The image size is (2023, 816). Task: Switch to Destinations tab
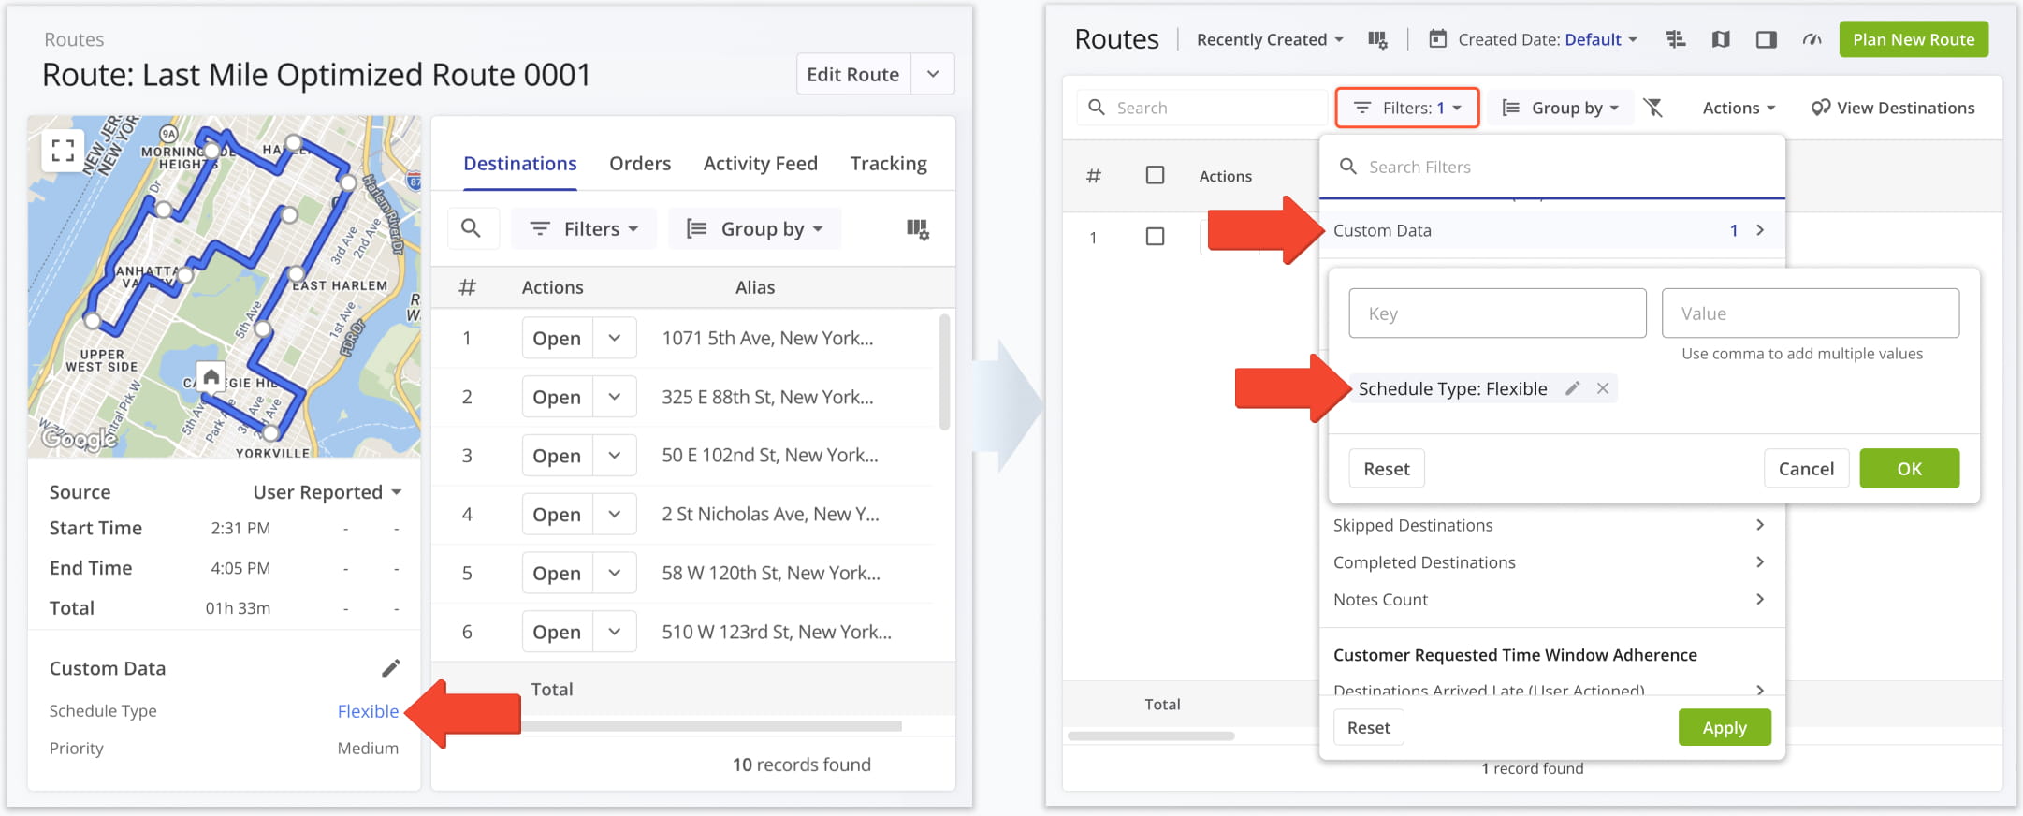pyautogui.click(x=520, y=164)
